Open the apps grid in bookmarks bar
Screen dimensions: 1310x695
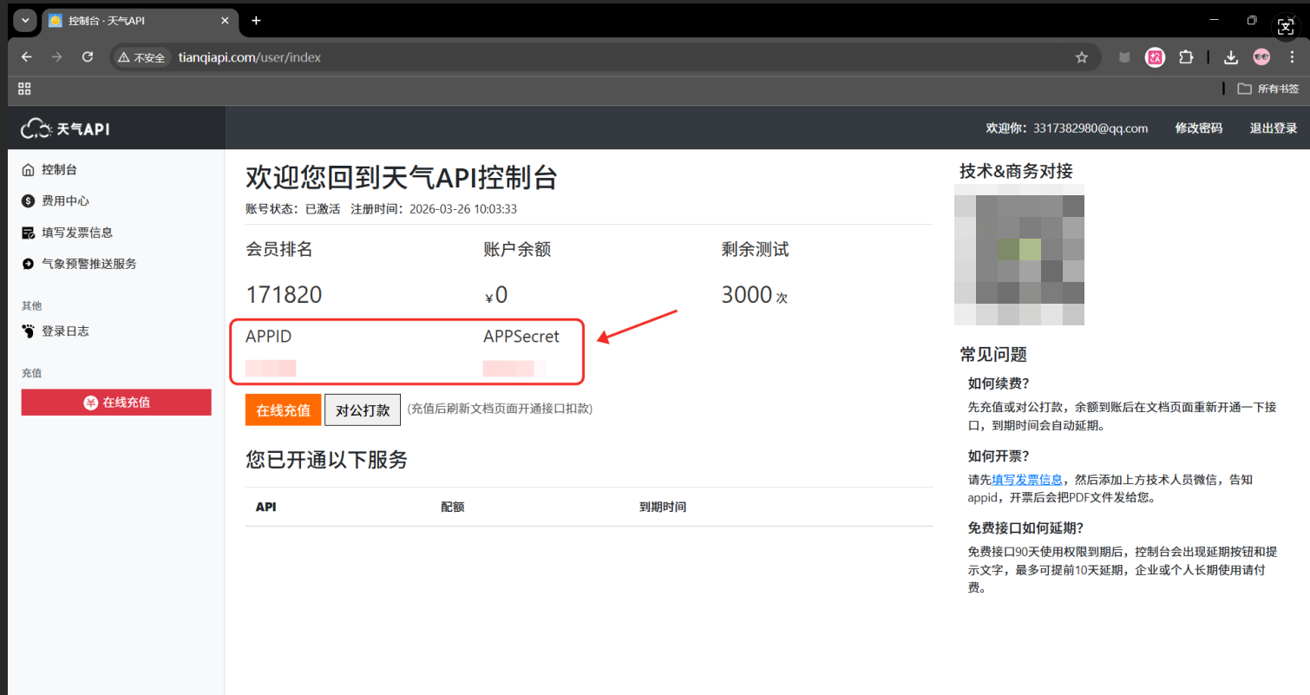[x=24, y=89]
